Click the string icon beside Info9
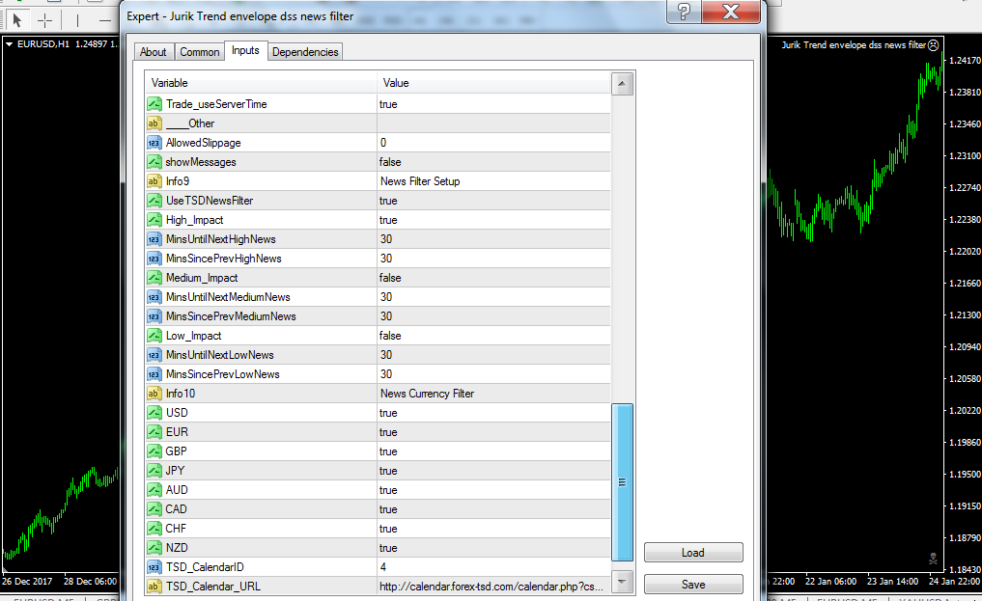 [154, 181]
